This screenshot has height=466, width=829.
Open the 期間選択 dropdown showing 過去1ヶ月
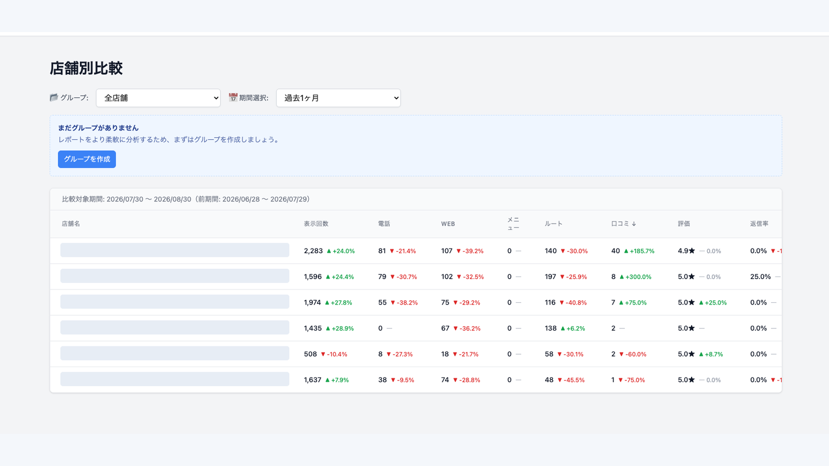coord(338,98)
